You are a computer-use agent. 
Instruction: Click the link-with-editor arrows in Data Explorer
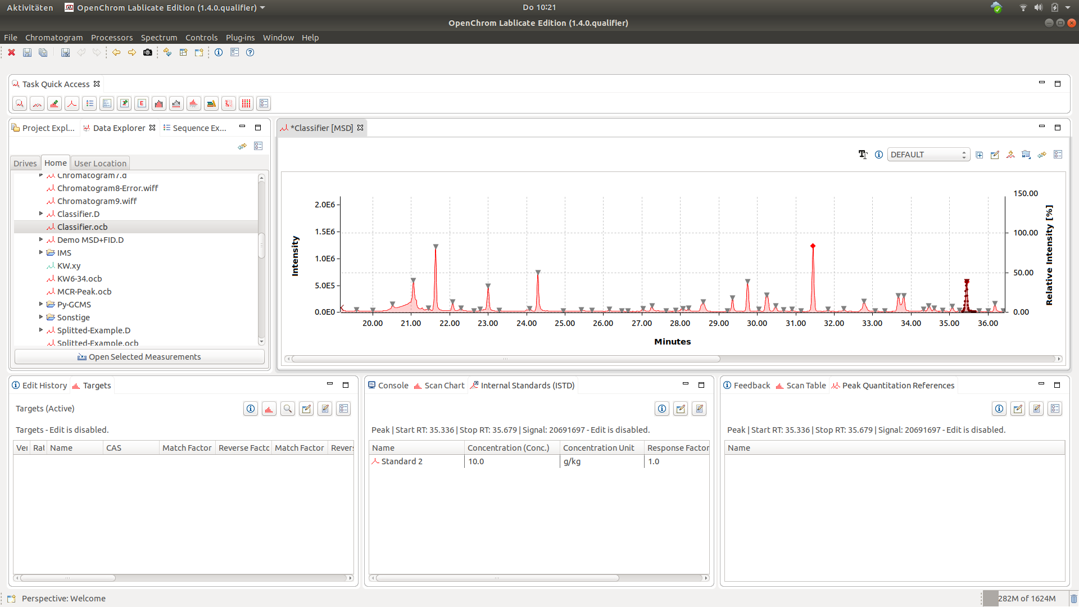(x=242, y=146)
